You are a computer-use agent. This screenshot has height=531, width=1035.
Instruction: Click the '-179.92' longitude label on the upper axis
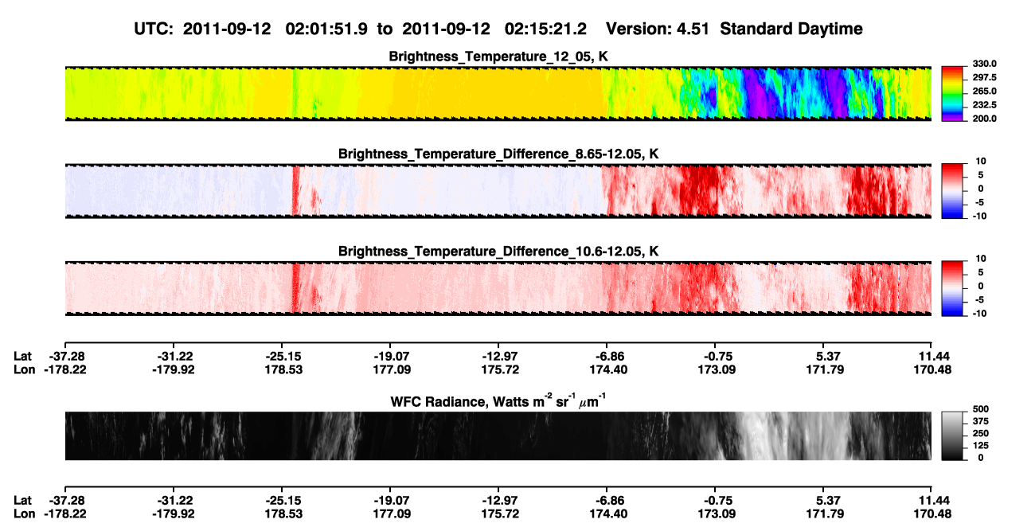(174, 369)
